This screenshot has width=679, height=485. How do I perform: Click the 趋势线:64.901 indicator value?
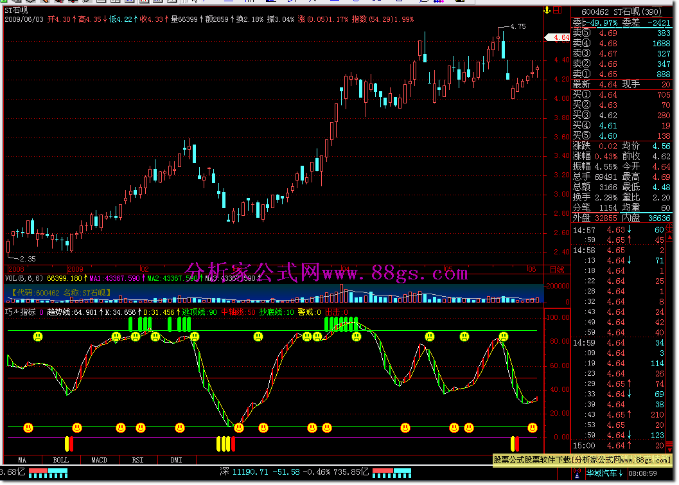pos(72,312)
